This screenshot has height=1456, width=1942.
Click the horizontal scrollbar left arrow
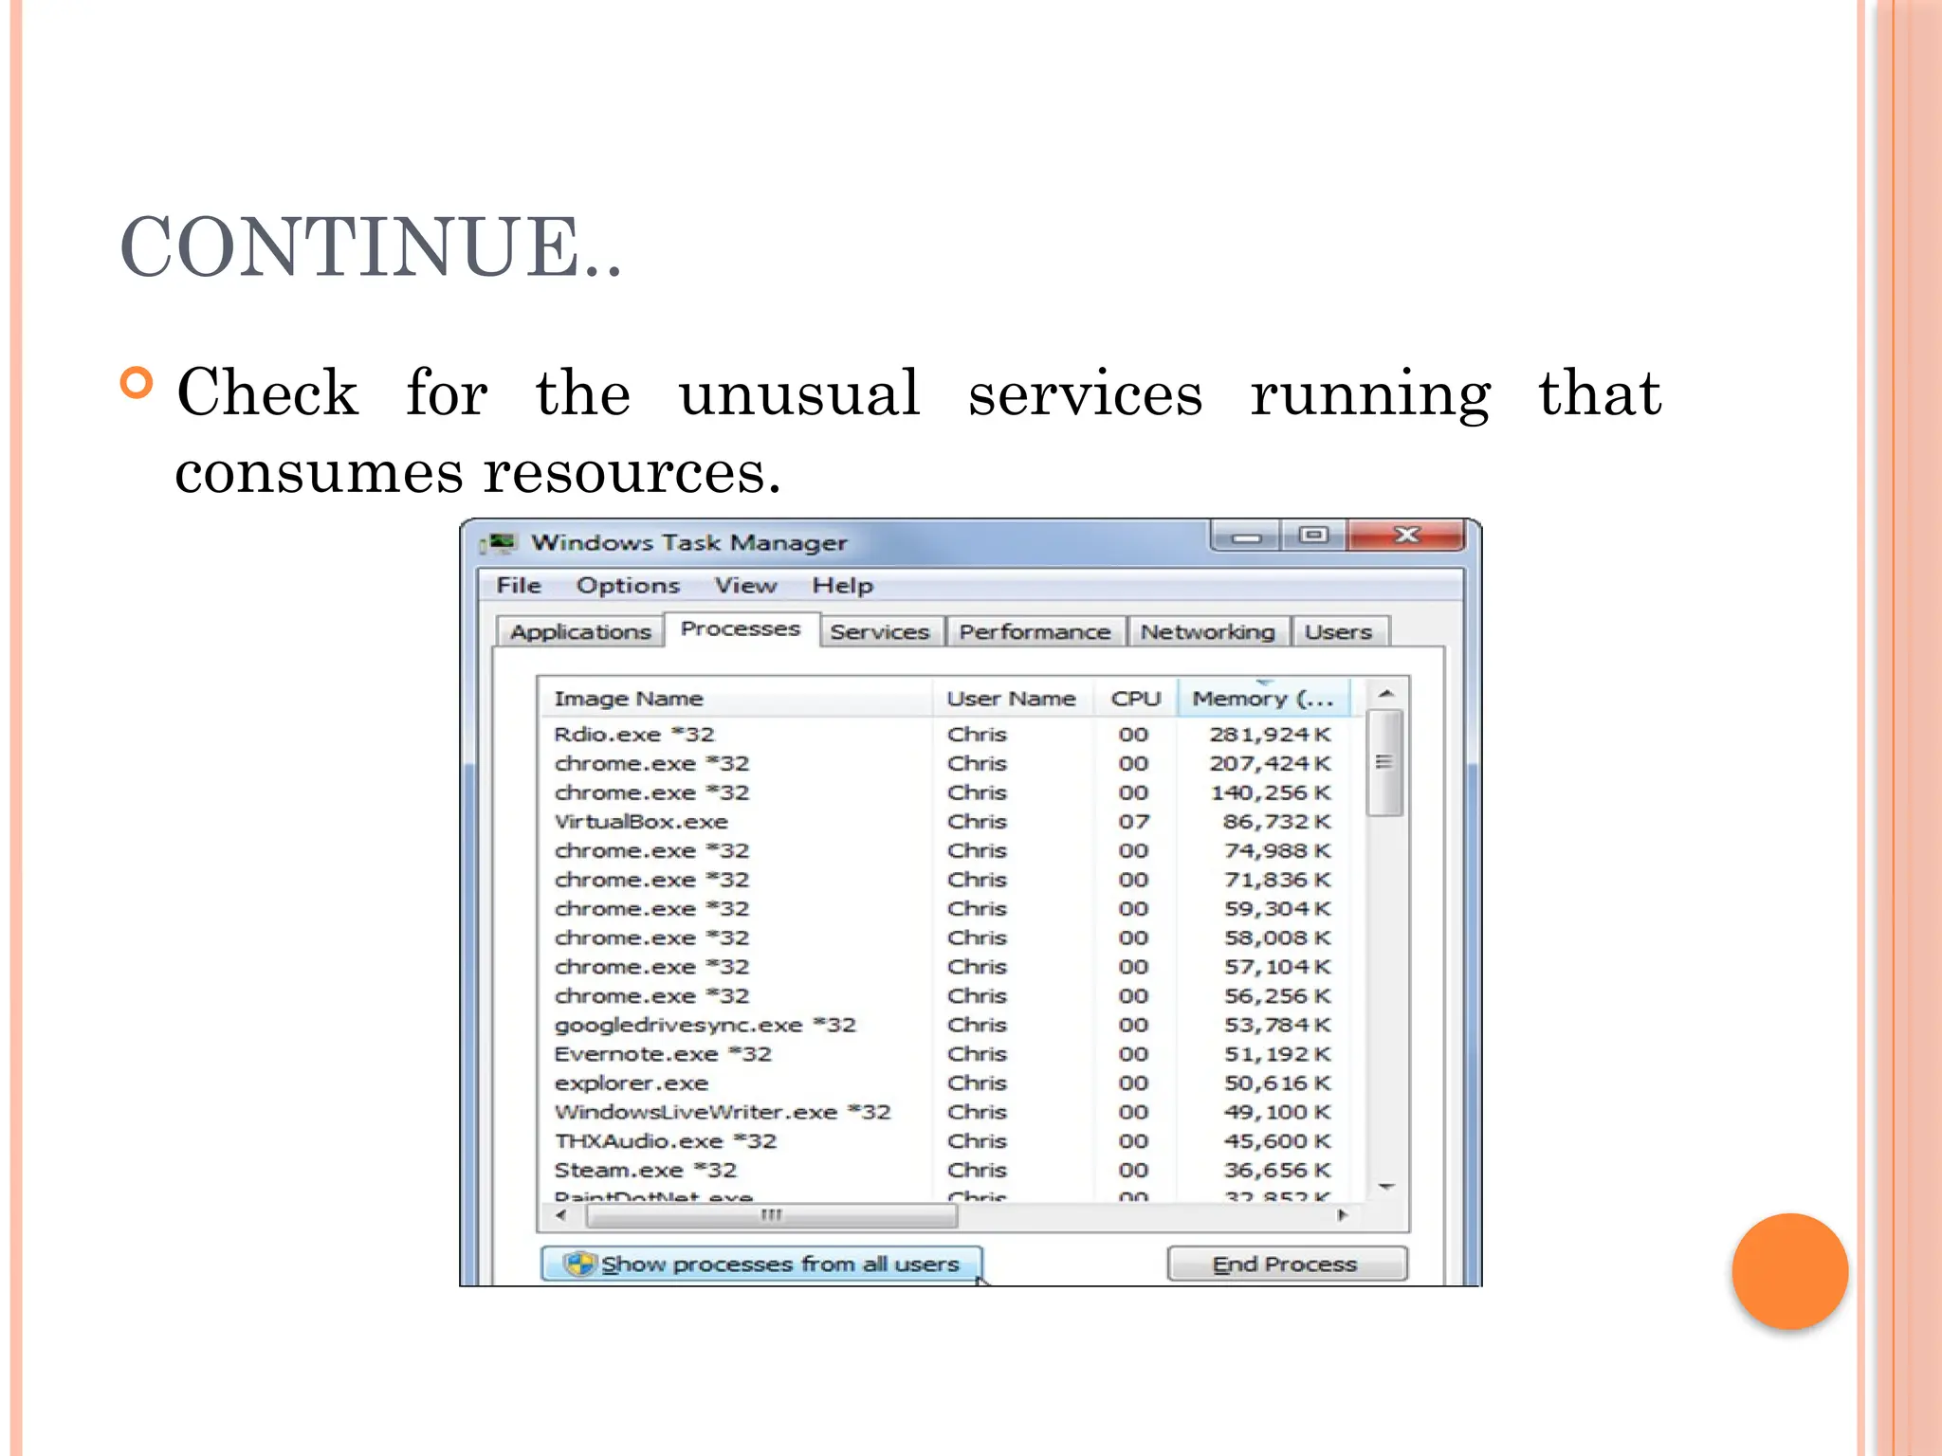(561, 1215)
